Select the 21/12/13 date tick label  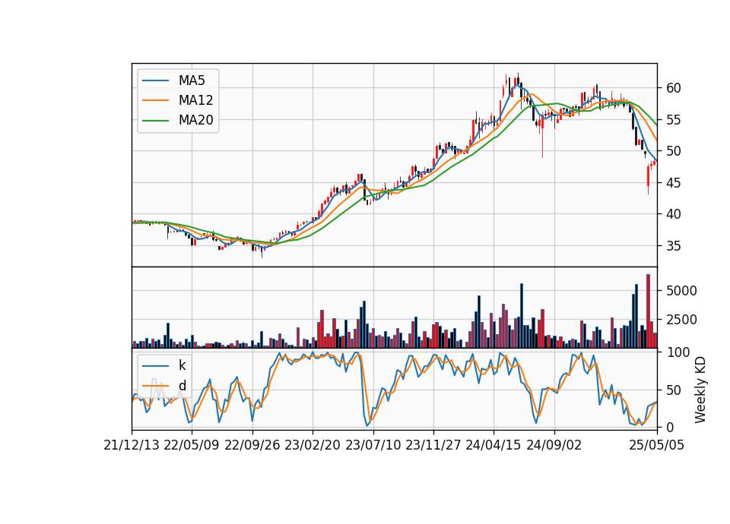coord(132,446)
